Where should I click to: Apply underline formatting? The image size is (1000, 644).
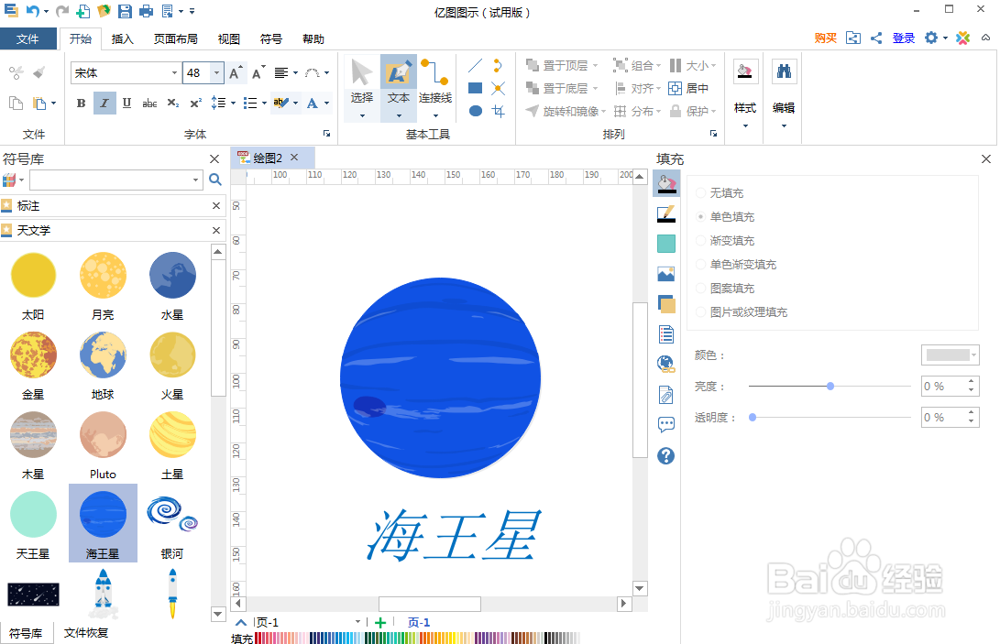pos(126,104)
